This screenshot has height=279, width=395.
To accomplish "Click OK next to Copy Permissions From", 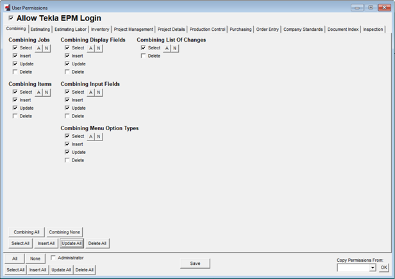I will point(384,267).
